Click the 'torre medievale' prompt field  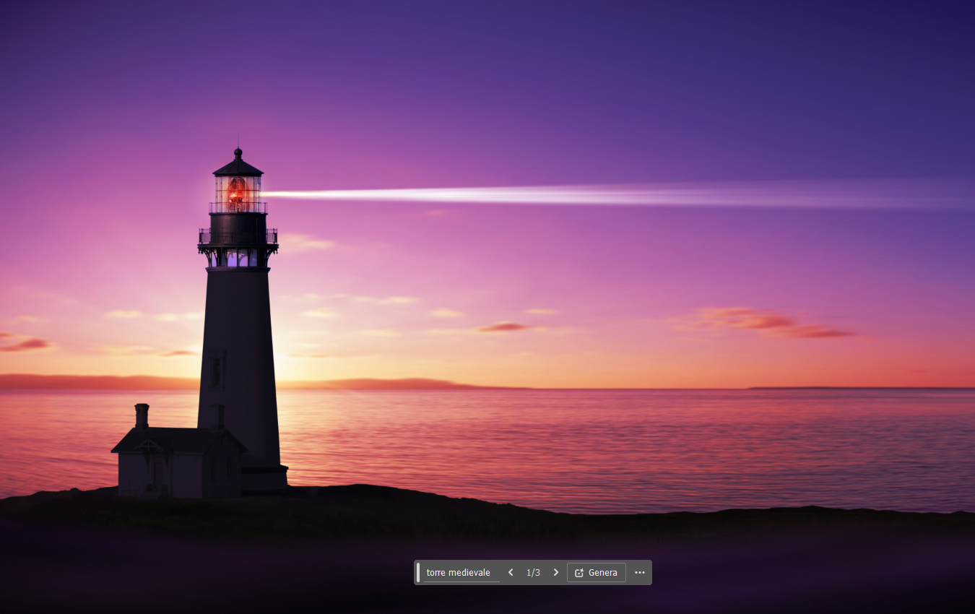(459, 572)
